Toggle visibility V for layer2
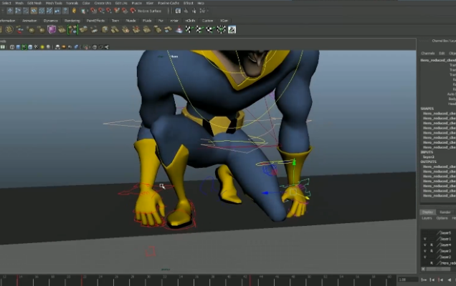 (425, 257)
